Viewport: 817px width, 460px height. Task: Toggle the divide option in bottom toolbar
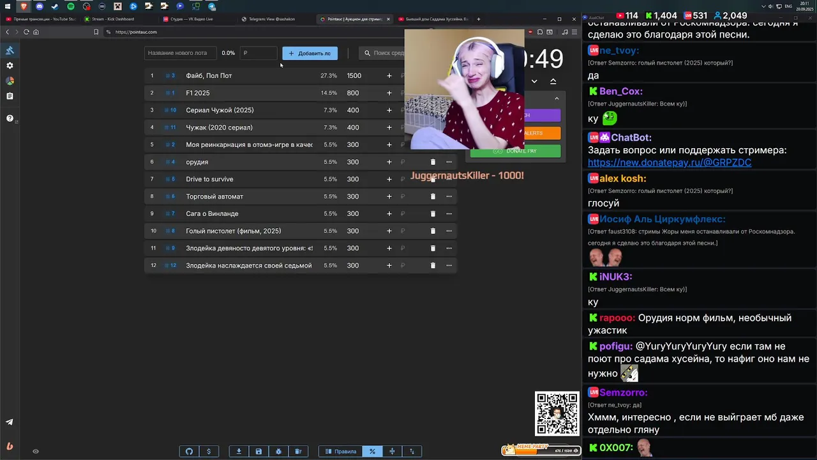(x=392, y=451)
